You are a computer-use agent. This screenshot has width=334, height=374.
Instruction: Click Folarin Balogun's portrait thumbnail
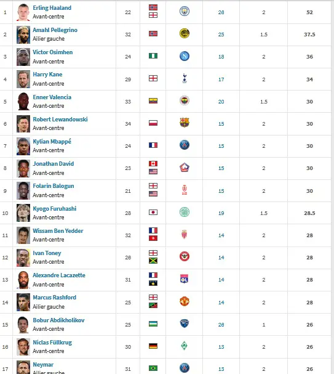coord(23,190)
